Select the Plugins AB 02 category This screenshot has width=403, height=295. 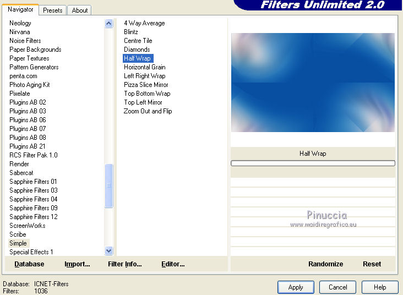28,102
